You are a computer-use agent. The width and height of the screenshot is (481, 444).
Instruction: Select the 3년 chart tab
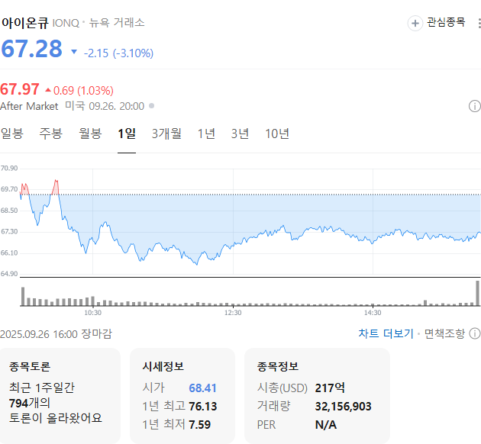coord(240,134)
